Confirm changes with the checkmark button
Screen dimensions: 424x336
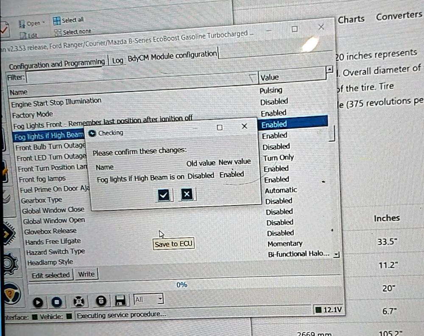pyautogui.click(x=163, y=195)
